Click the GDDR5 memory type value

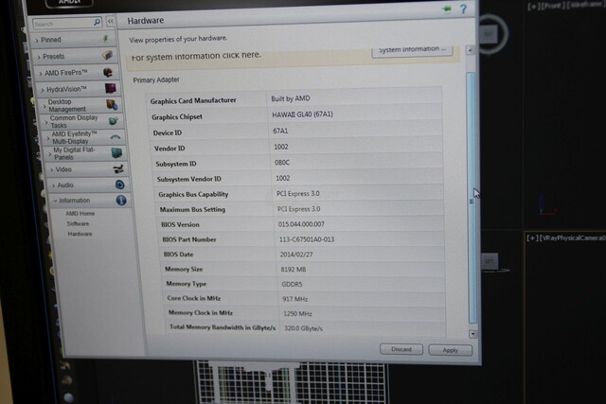(x=292, y=284)
